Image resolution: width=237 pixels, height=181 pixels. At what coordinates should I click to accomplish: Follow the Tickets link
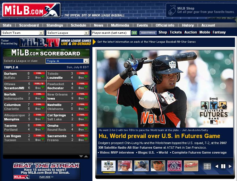point(176,32)
